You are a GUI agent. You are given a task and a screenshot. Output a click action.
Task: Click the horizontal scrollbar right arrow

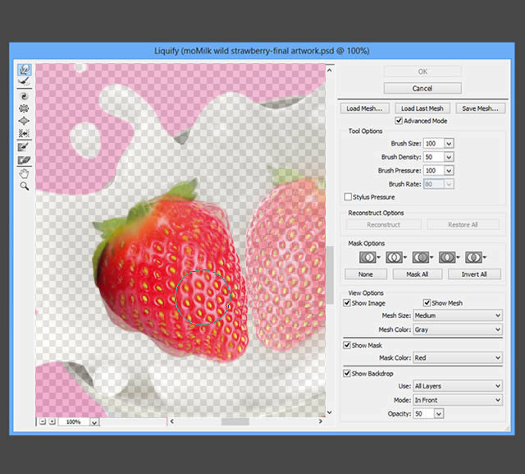(321, 421)
